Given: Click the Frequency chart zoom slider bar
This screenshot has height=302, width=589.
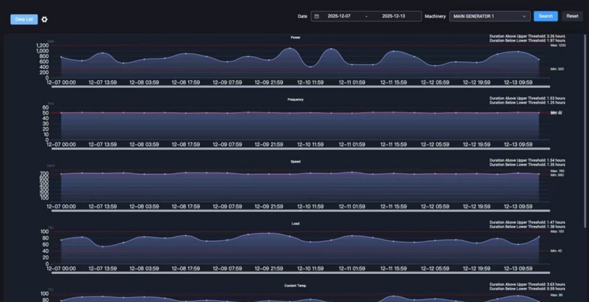Looking at the screenshot, I should click(x=296, y=149).
